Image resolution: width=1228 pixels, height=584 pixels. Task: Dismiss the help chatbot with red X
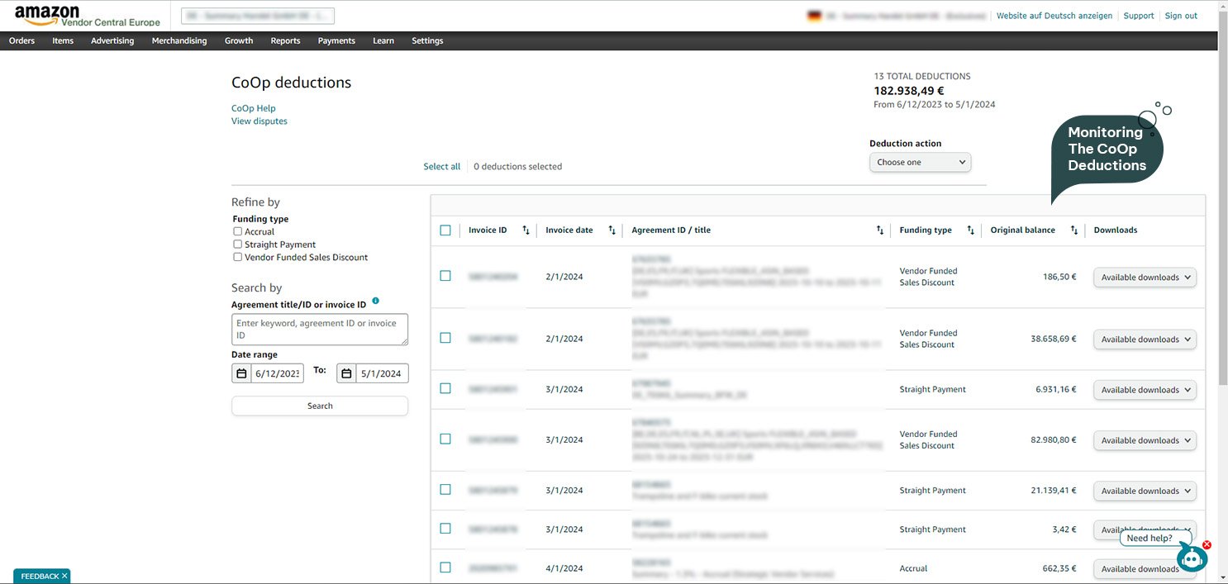pyautogui.click(x=1207, y=545)
